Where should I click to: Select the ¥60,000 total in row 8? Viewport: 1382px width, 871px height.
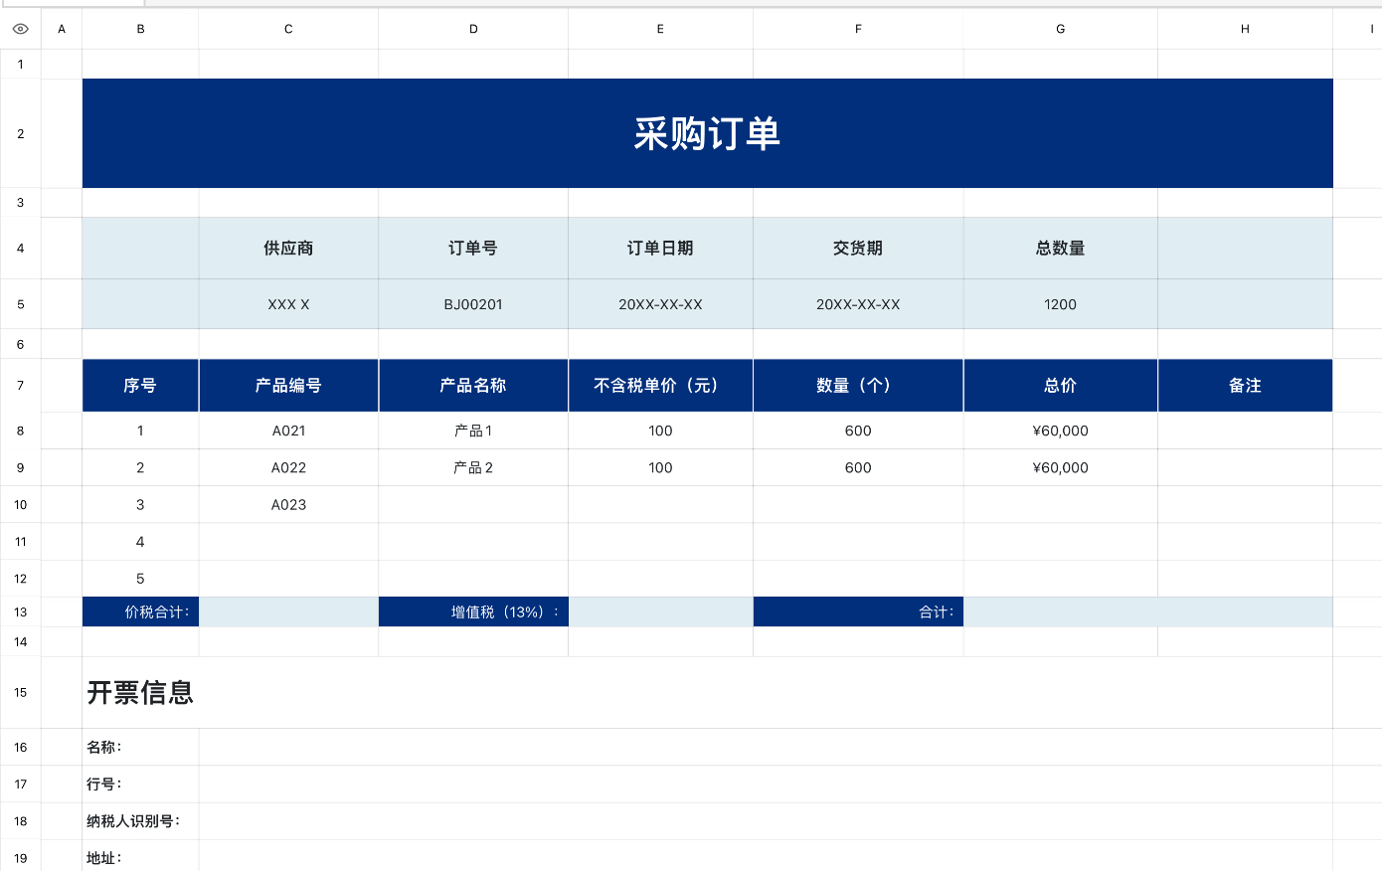(1061, 431)
